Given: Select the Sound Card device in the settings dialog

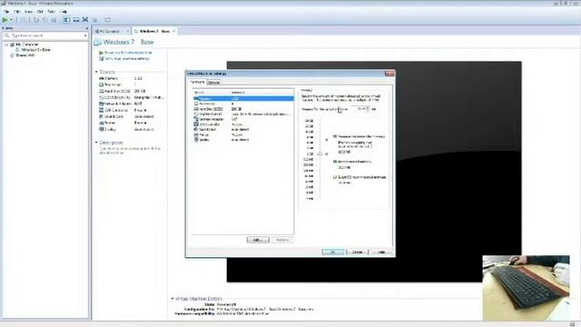Looking at the screenshot, I should pos(243,130).
